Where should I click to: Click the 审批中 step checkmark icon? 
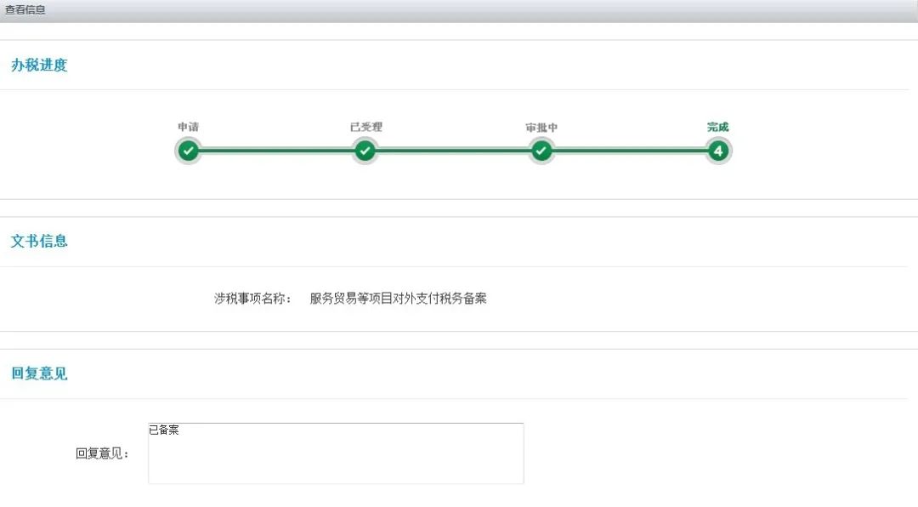[x=541, y=151]
